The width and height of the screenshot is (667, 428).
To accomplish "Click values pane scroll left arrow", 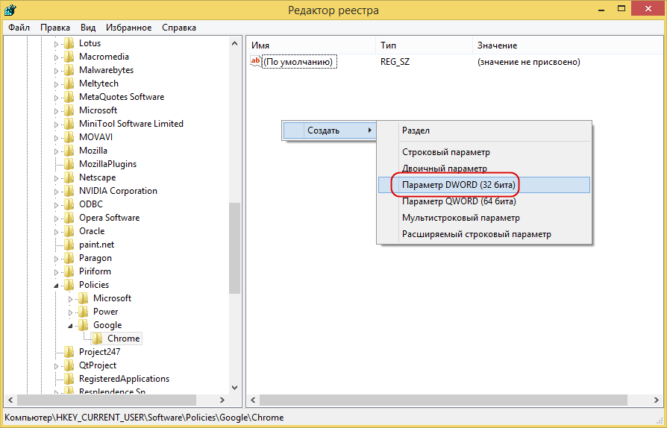I will (253, 400).
